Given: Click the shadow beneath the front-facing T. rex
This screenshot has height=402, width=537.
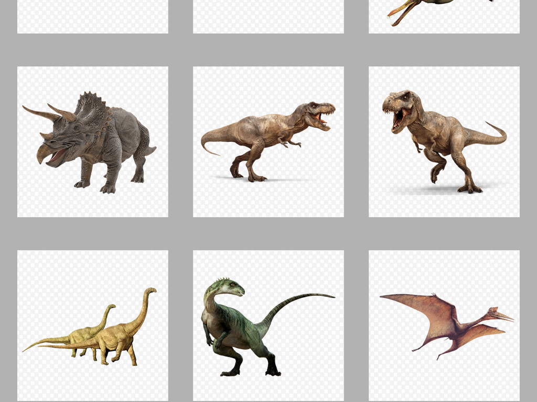Looking at the screenshot, I should [x=446, y=189].
